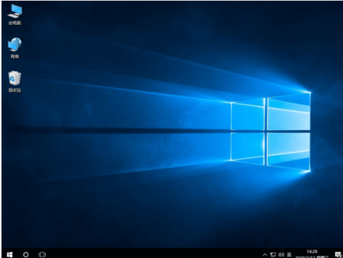Image resolution: width=343 pixels, height=258 pixels.
Task: Select the 此电脑 desktop icon
Action: (15, 14)
